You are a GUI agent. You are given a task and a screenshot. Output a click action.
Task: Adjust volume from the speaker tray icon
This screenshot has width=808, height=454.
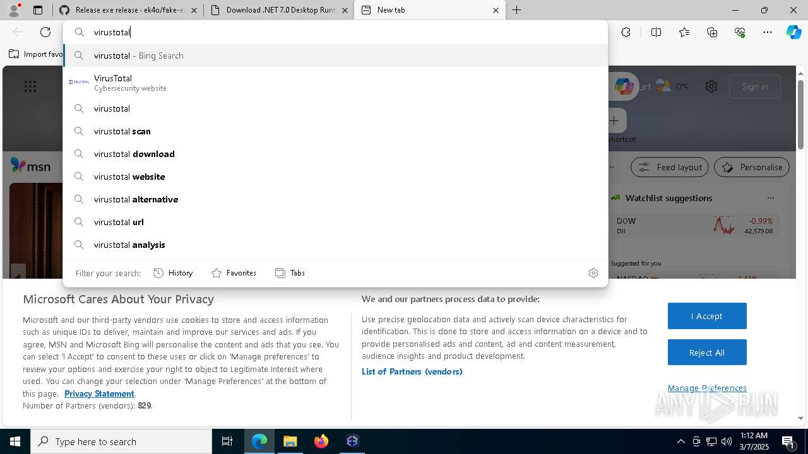(727, 441)
